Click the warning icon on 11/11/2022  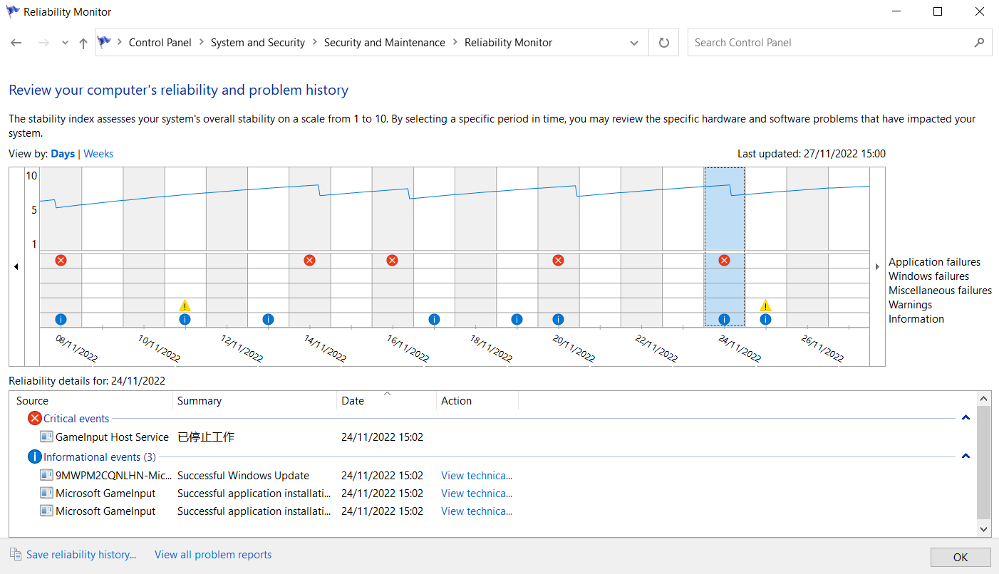click(185, 306)
